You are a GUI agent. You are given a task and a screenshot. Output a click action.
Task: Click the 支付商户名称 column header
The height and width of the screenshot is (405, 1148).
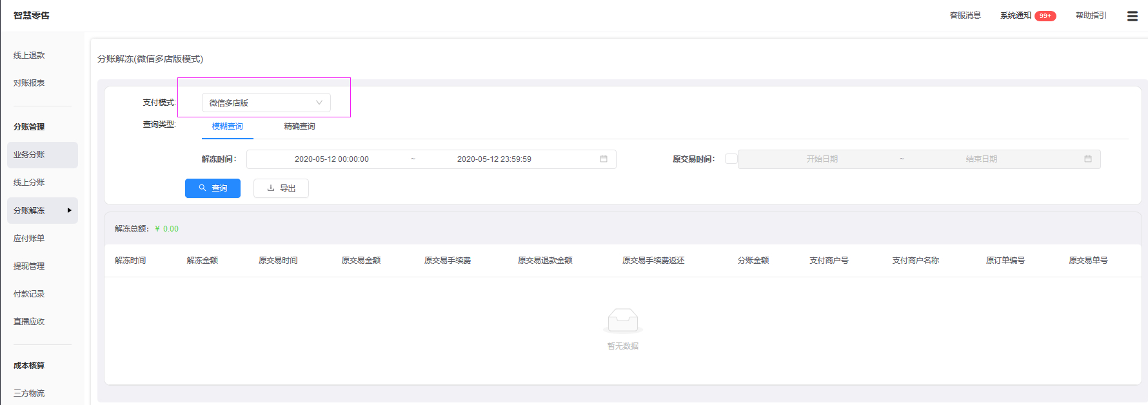[x=915, y=261]
